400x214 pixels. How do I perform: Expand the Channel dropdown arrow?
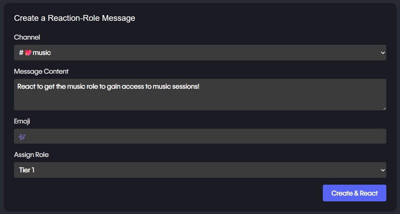pos(383,53)
